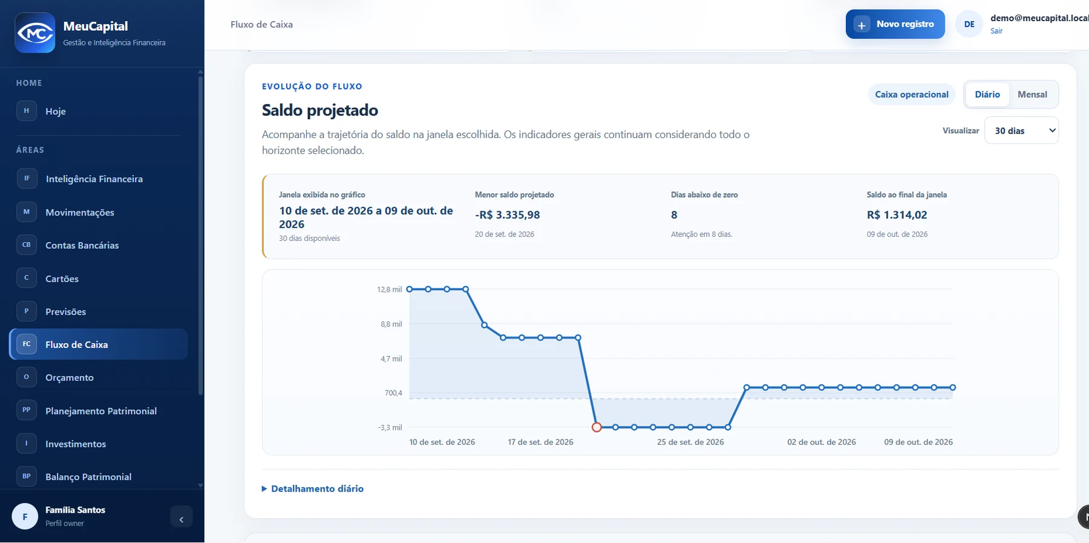
Task: Click the demo@meucapital.local account email
Action: point(1039,18)
